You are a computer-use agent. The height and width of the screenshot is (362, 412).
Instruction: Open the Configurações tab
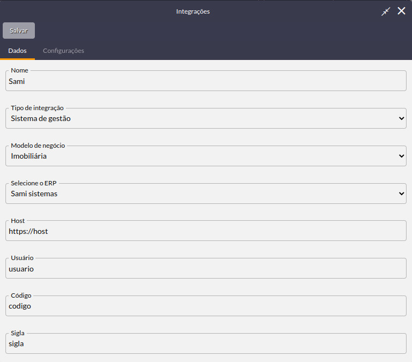63,51
